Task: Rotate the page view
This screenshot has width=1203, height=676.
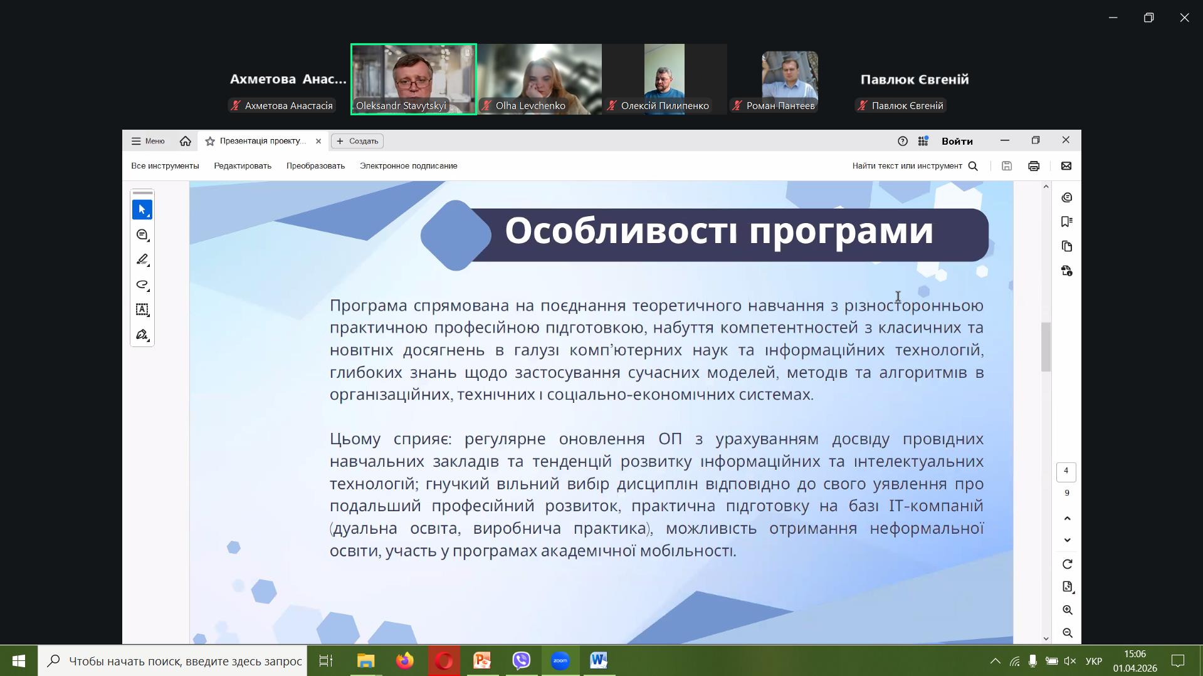Action: coord(1067,564)
